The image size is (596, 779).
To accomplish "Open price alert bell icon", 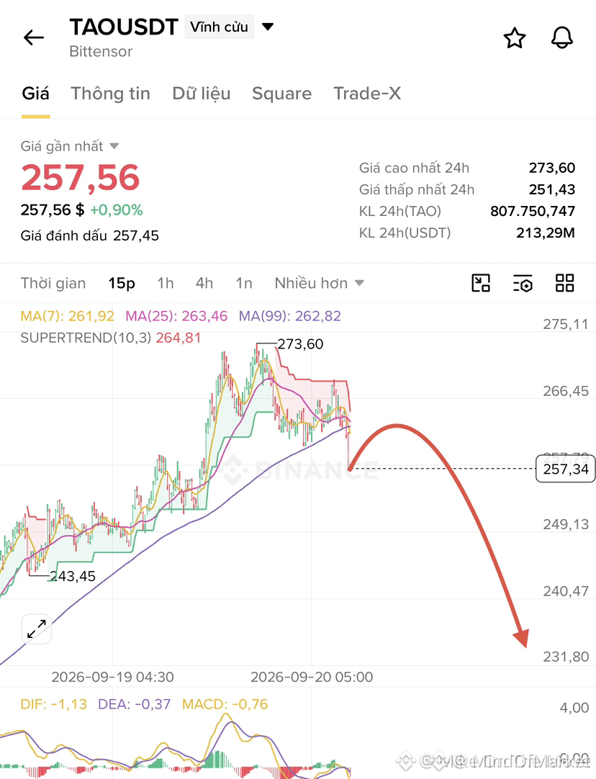I will 561,37.
